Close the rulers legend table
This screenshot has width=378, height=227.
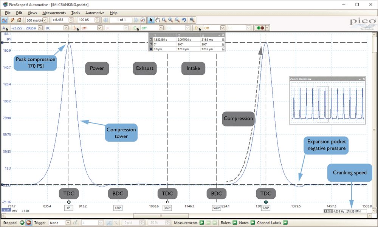tap(223, 35)
